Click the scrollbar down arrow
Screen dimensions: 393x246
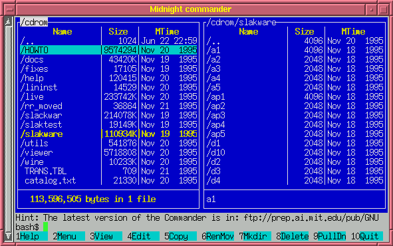pyautogui.click(x=8, y=237)
